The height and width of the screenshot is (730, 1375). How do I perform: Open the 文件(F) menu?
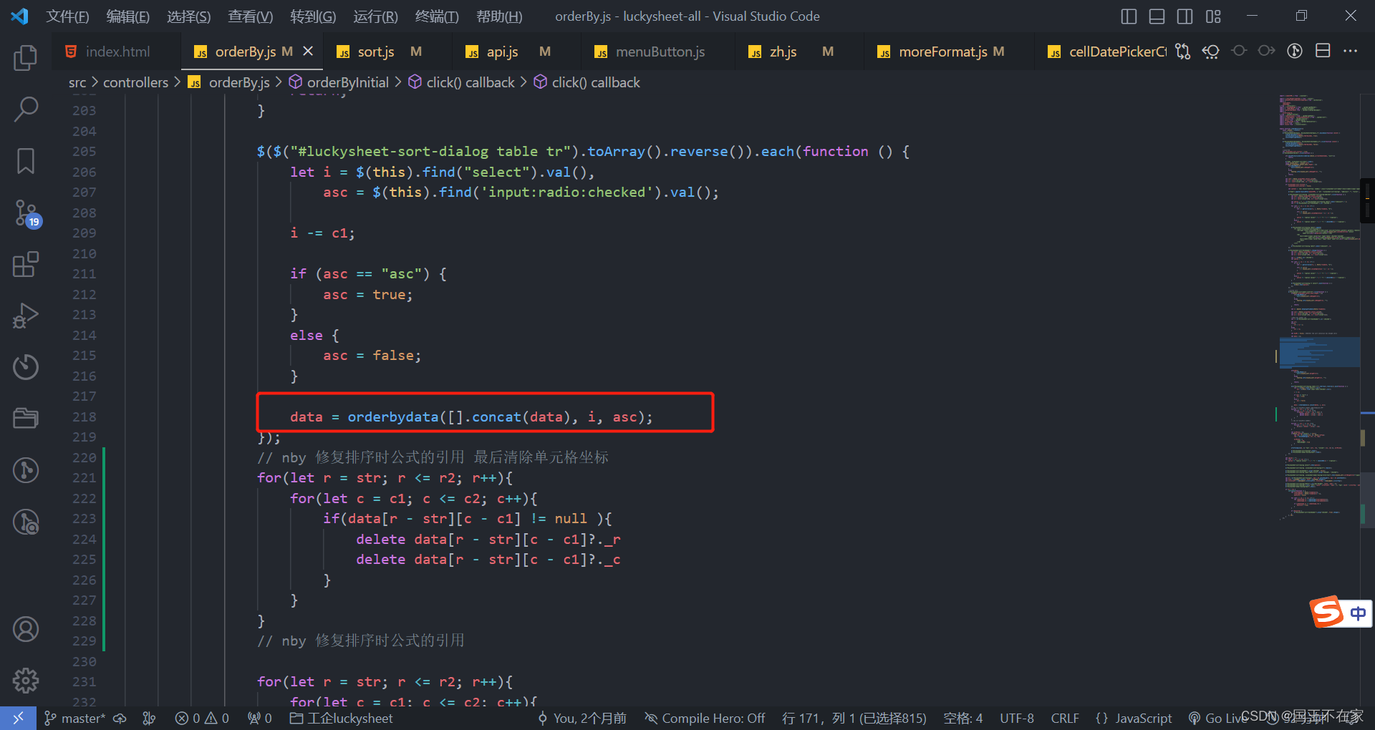(x=68, y=16)
